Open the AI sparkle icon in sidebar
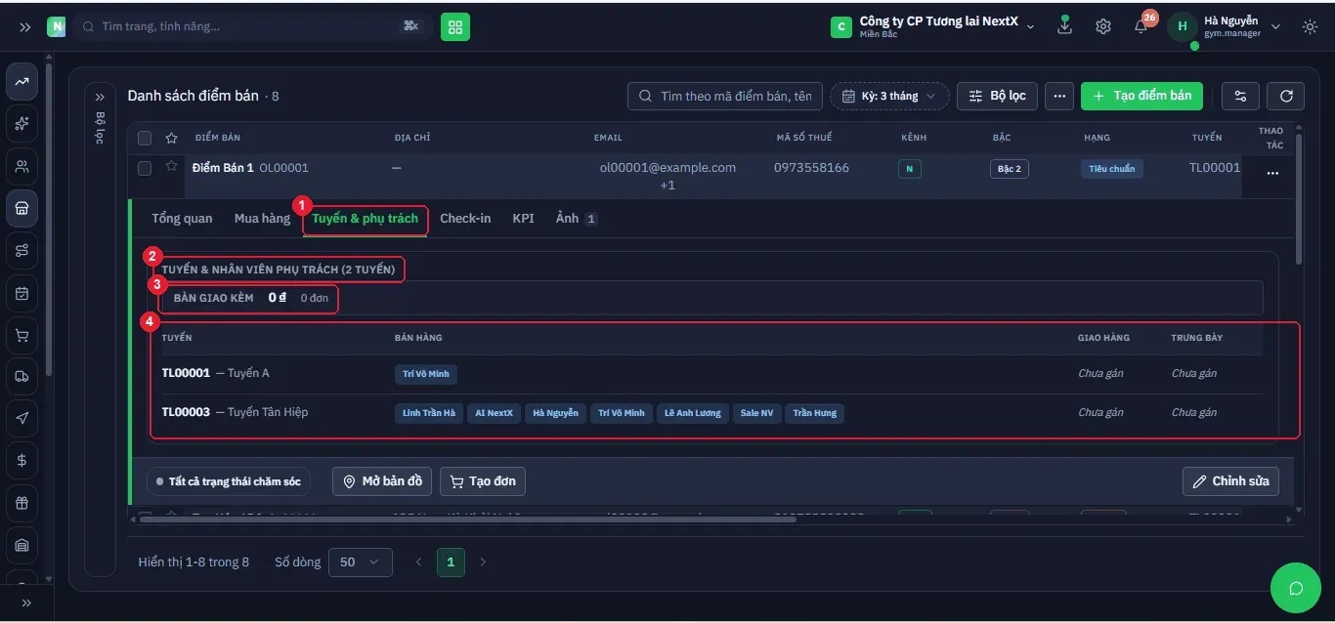 [22, 124]
